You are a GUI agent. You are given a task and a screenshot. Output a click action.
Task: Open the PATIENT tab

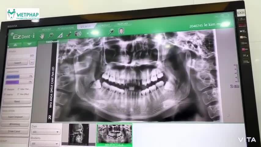tap(46, 29)
